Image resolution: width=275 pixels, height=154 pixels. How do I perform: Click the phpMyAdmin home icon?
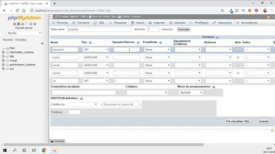click(14, 24)
